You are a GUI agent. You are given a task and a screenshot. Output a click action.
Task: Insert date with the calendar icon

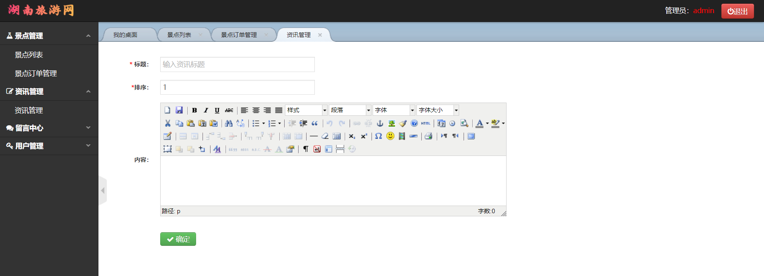(441, 123)
